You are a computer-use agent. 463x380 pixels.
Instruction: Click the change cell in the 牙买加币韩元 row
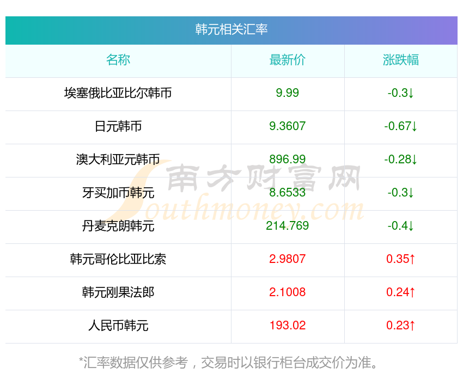pos(401,193)
